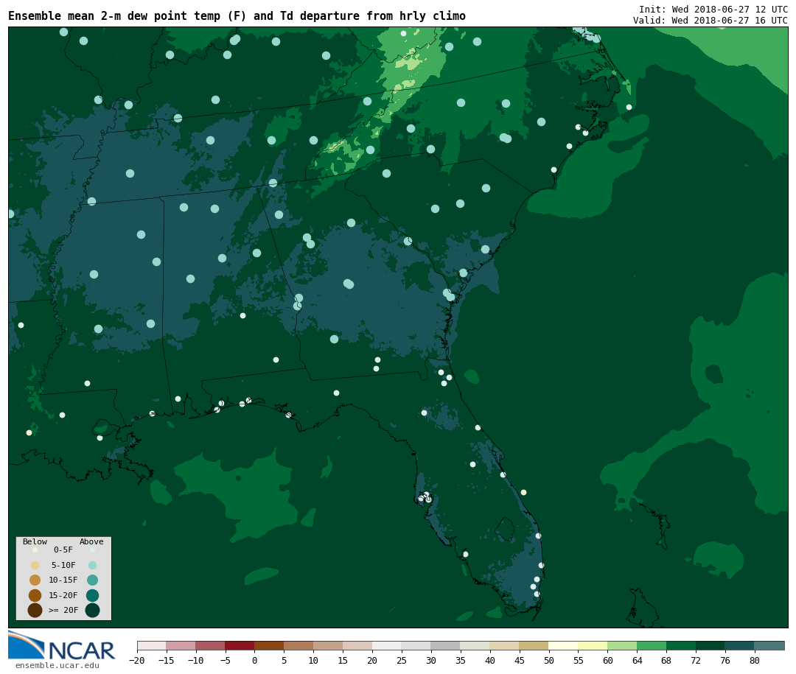
Task: Click the brown swatch between 0 and 5
Action: pos(269,645)
